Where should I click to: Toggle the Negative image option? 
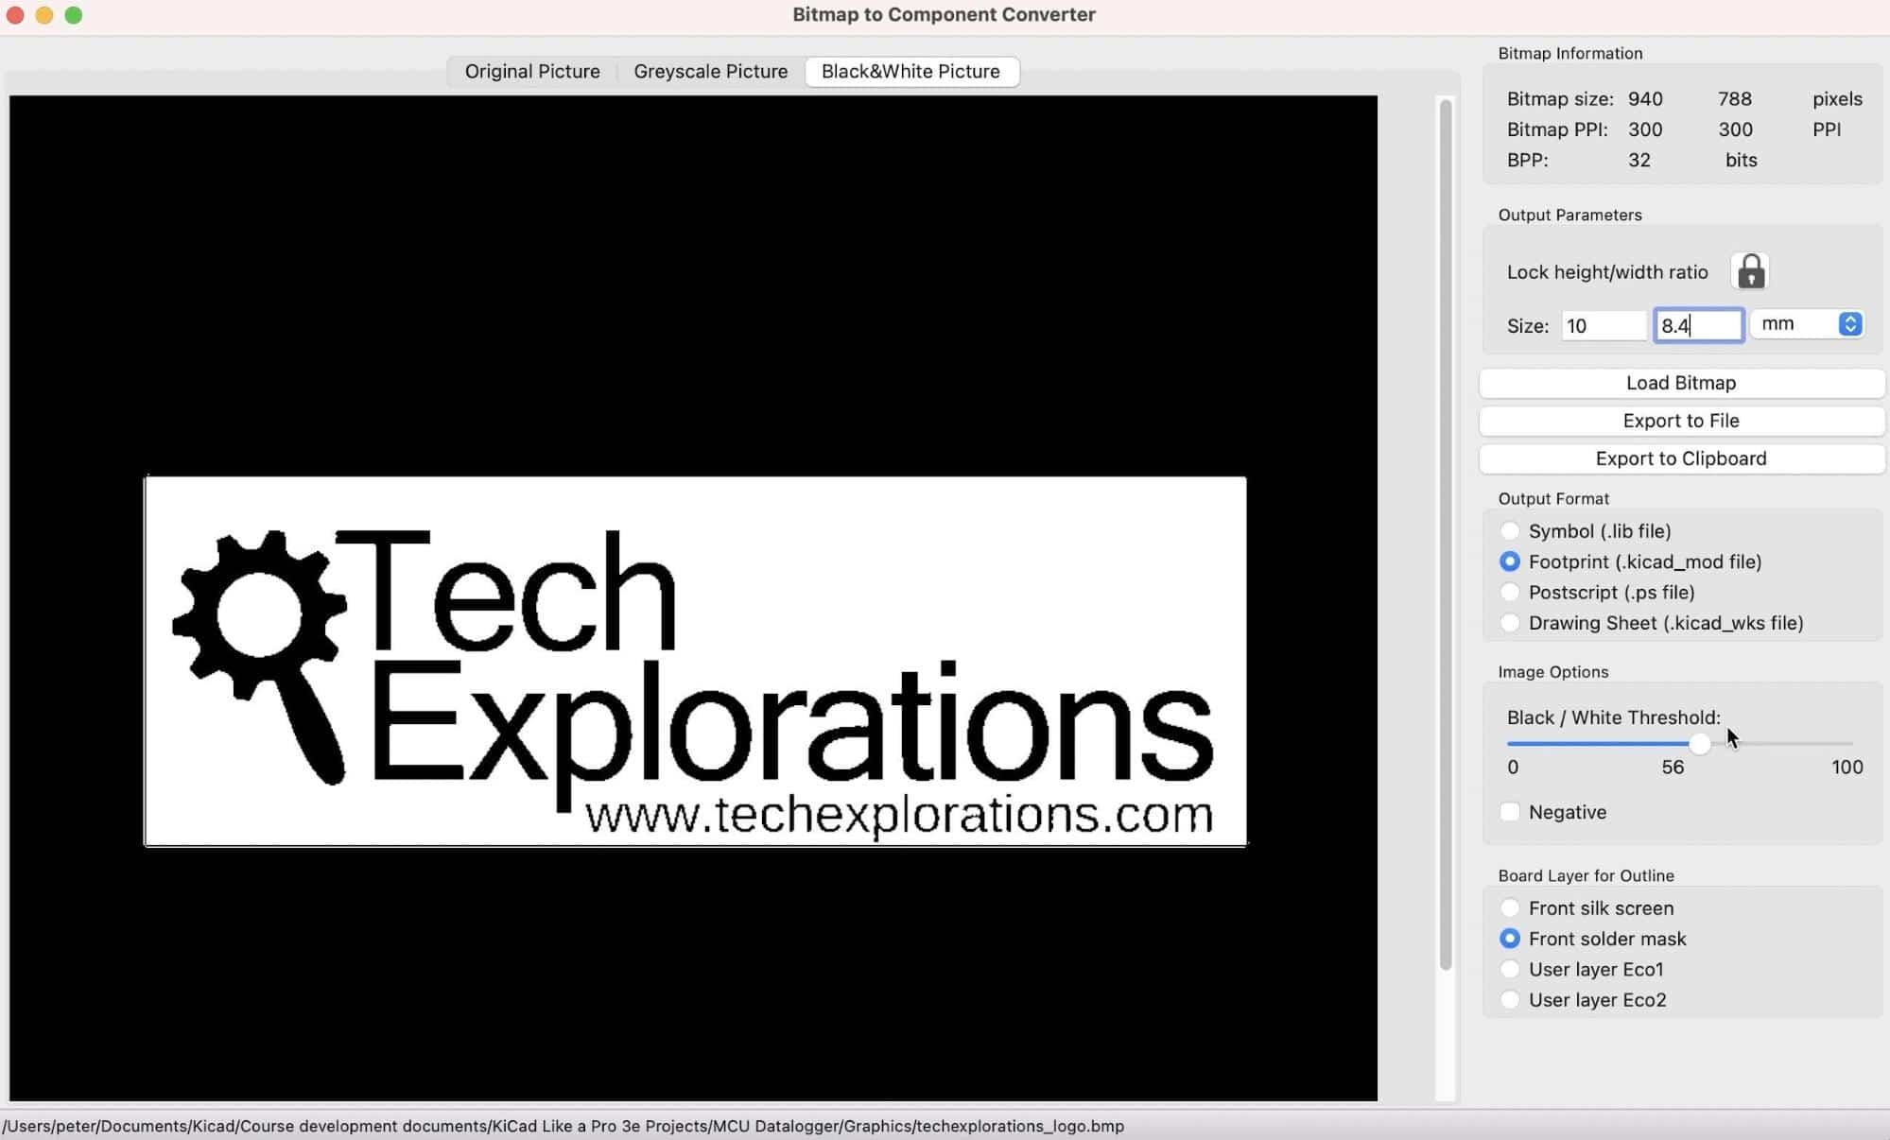[1509, 811]
